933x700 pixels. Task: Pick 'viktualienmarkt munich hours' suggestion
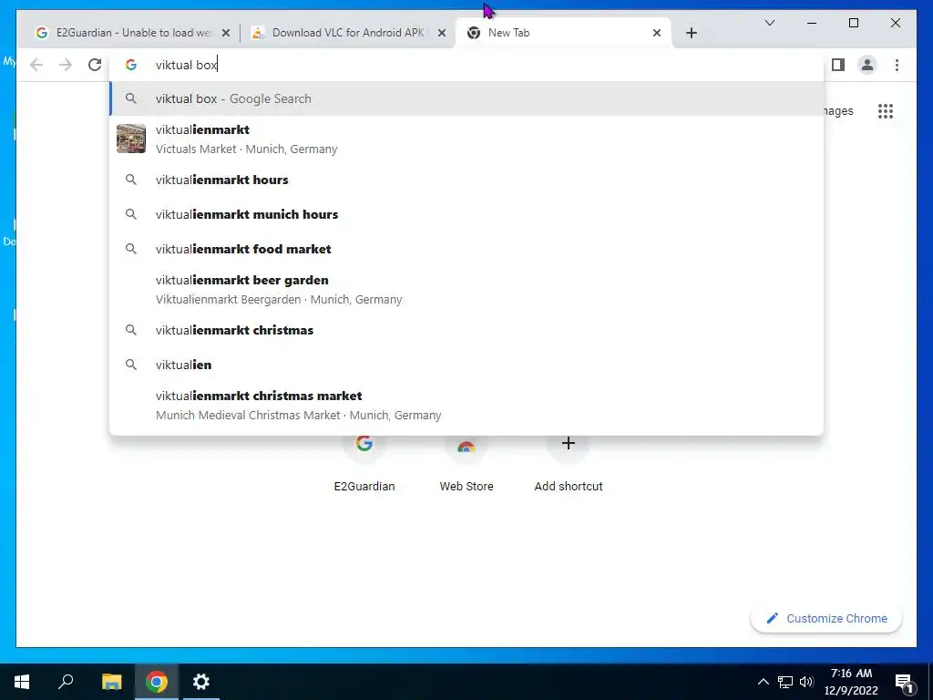(x=466, y=214)
